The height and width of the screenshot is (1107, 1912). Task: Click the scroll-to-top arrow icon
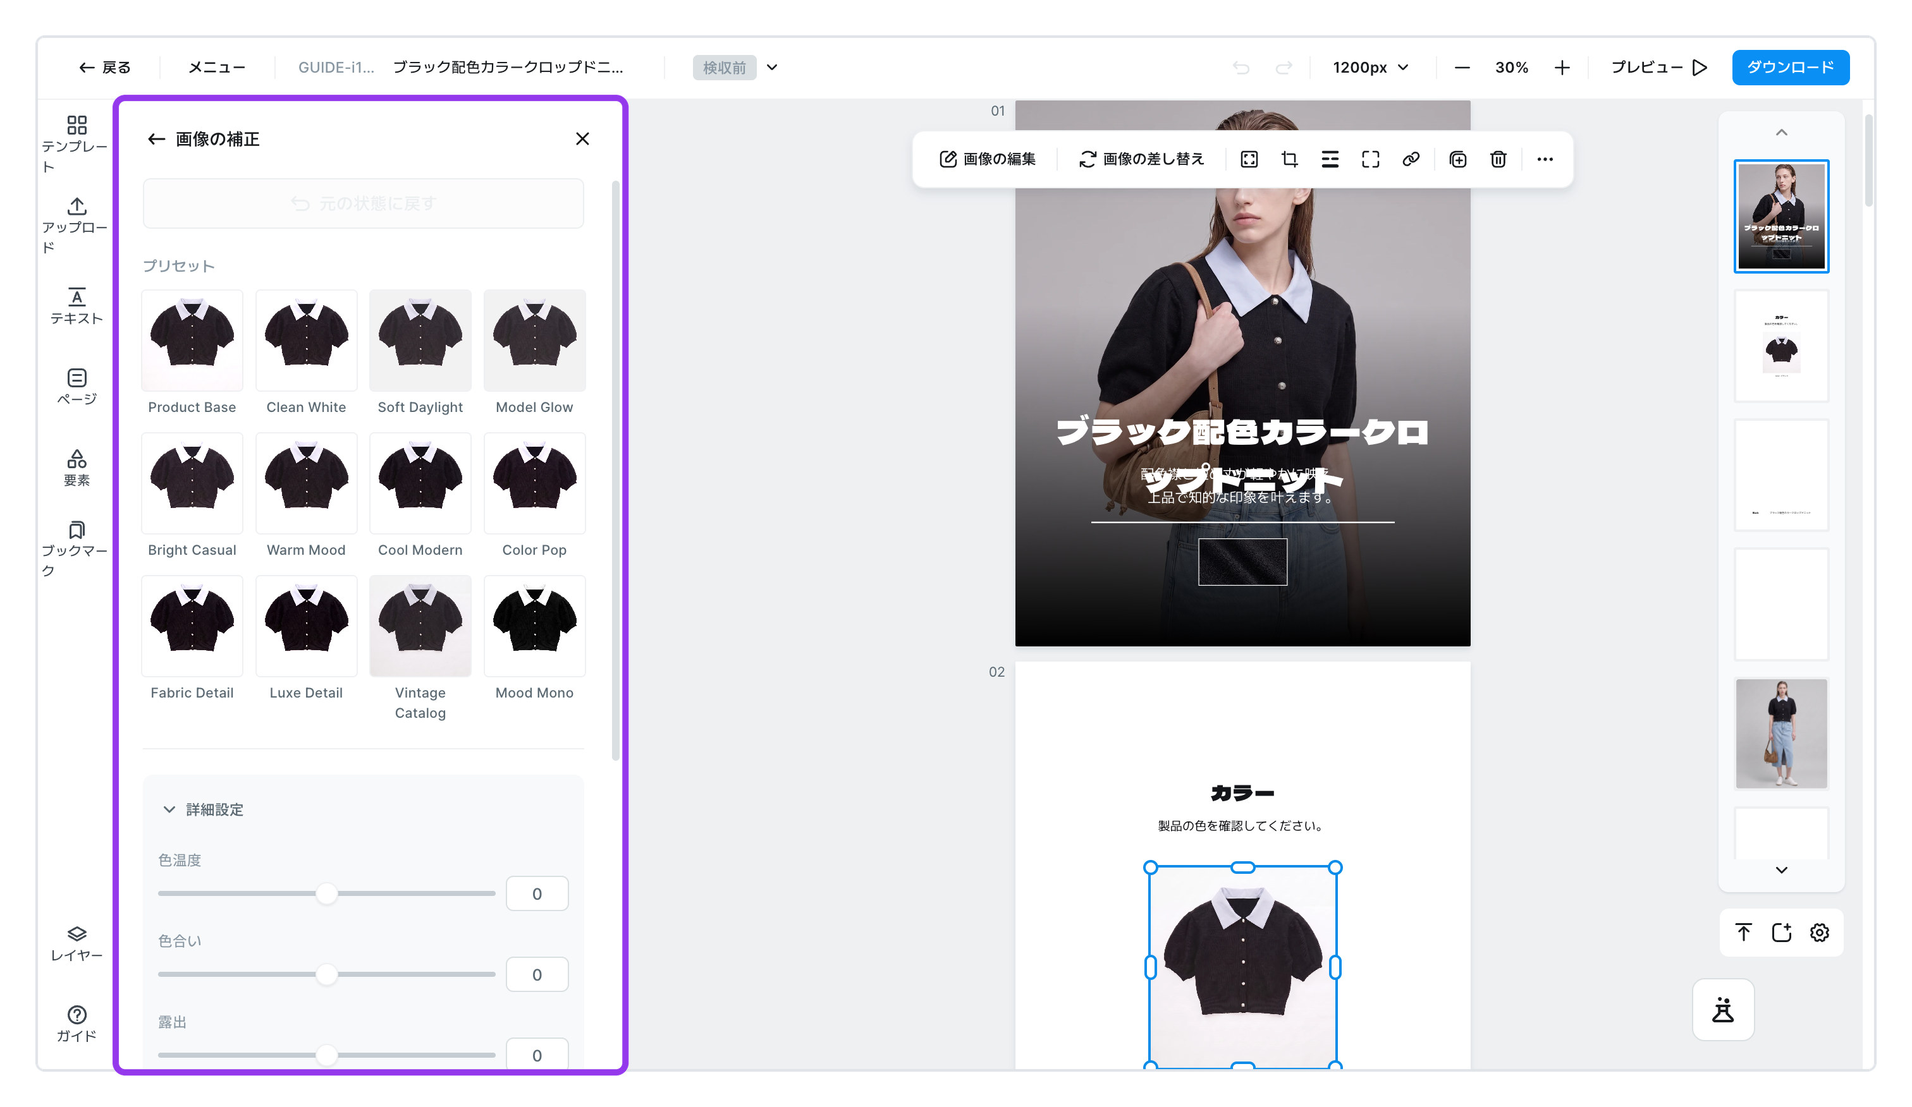click(x=1744, y=933)
